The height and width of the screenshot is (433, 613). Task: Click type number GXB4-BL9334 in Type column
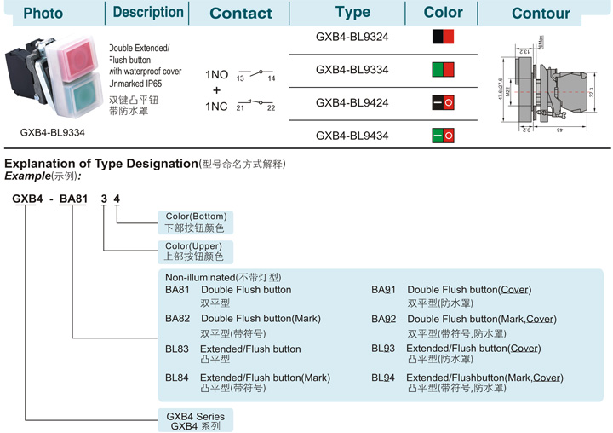[x=352, y=70]
